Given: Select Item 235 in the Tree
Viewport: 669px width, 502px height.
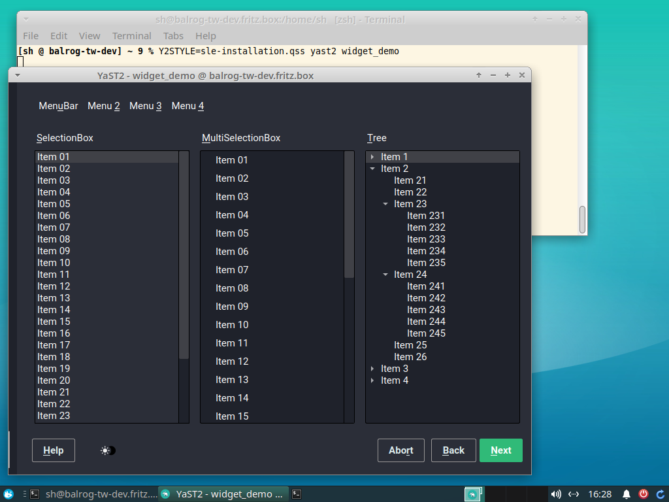Looking at the screenshot, I should (x=426, y=263).
